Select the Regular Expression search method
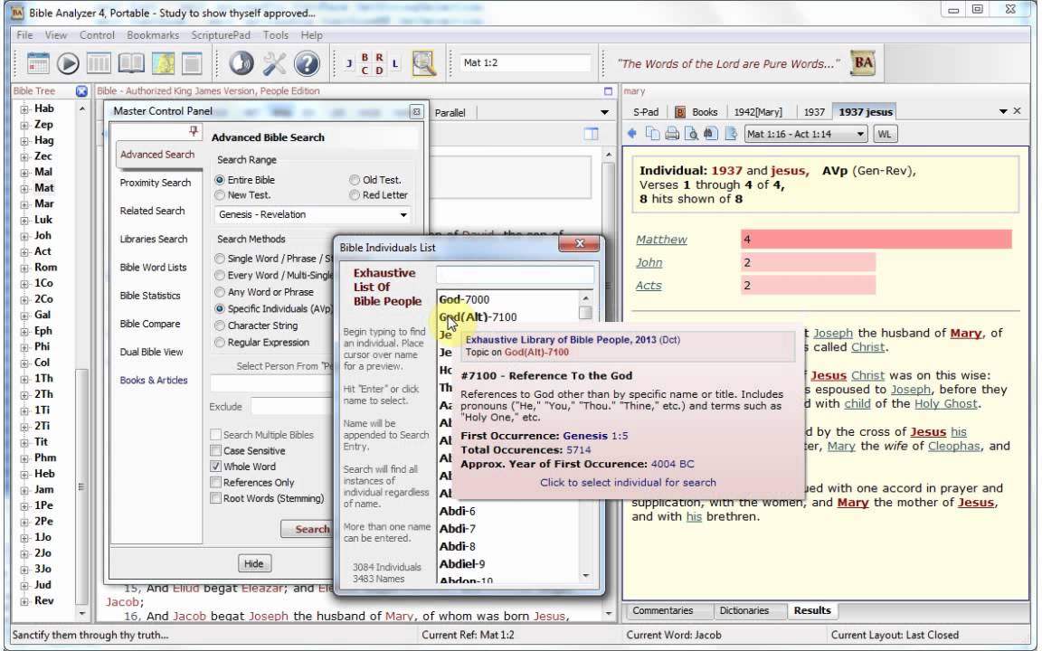Screen dimensions: 1042x651 pyautogui.click(x=220, y=343)
